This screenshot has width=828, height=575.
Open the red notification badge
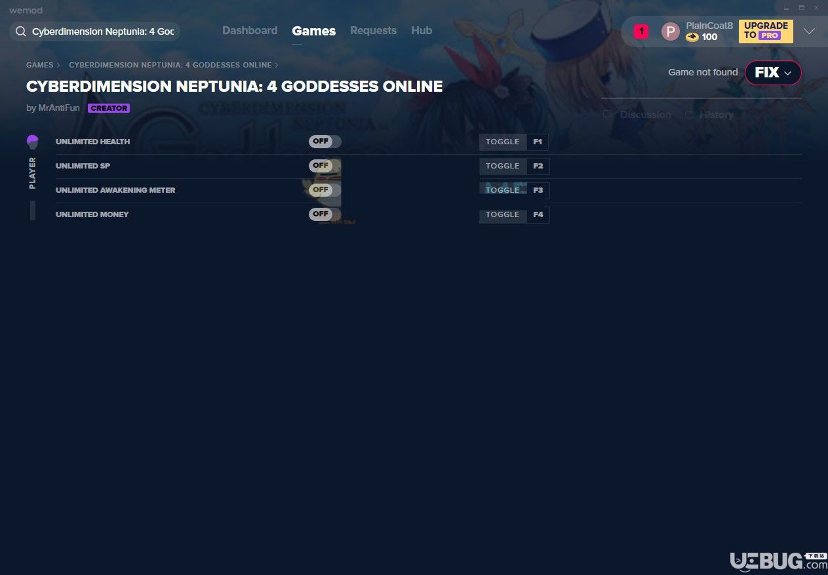pos(641,31)
